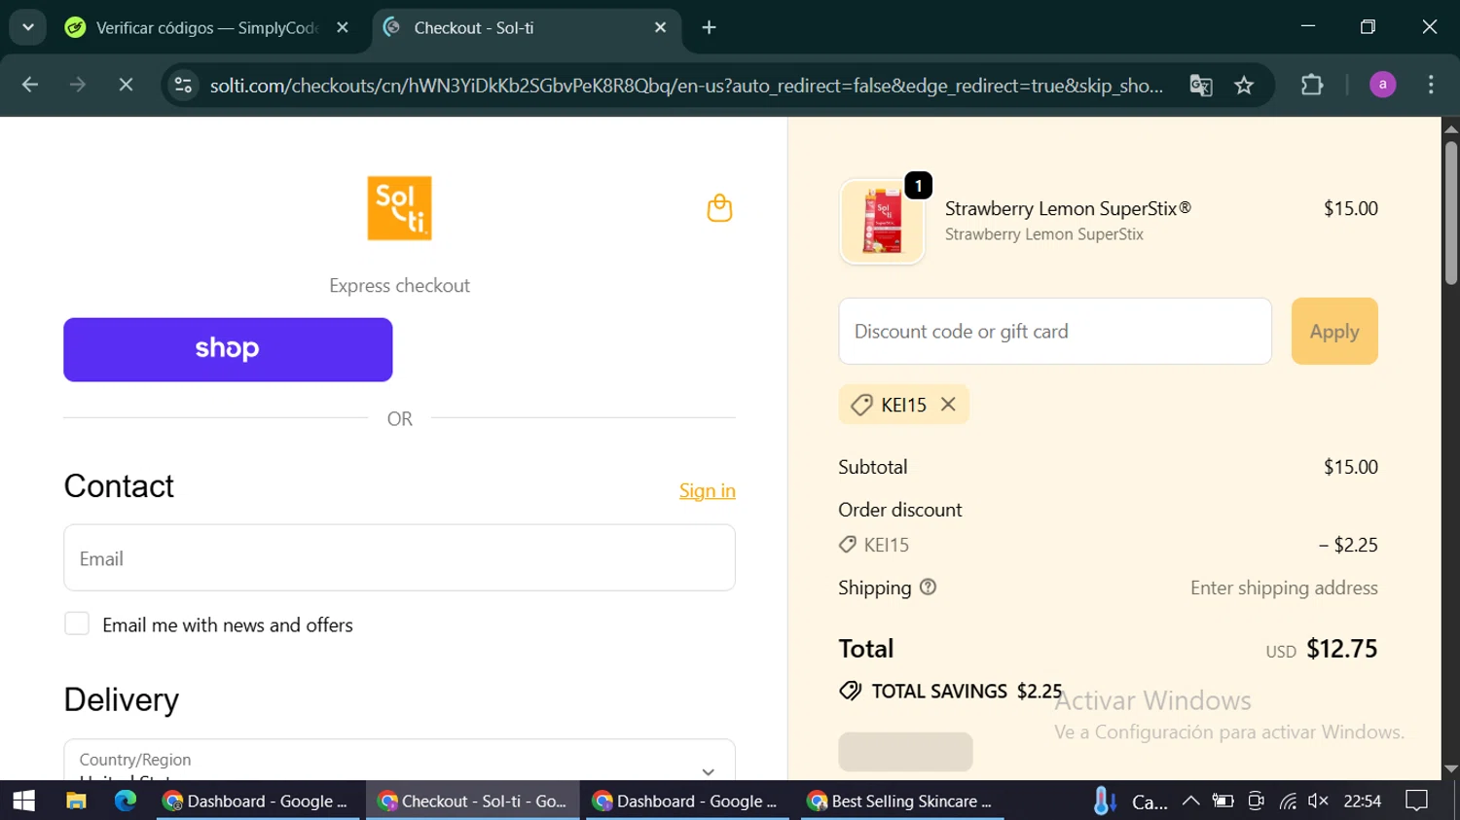Viewport: 1460px width, 820px height.
Task: View site information icon in address bar
Action: click(x=183, y=86)
